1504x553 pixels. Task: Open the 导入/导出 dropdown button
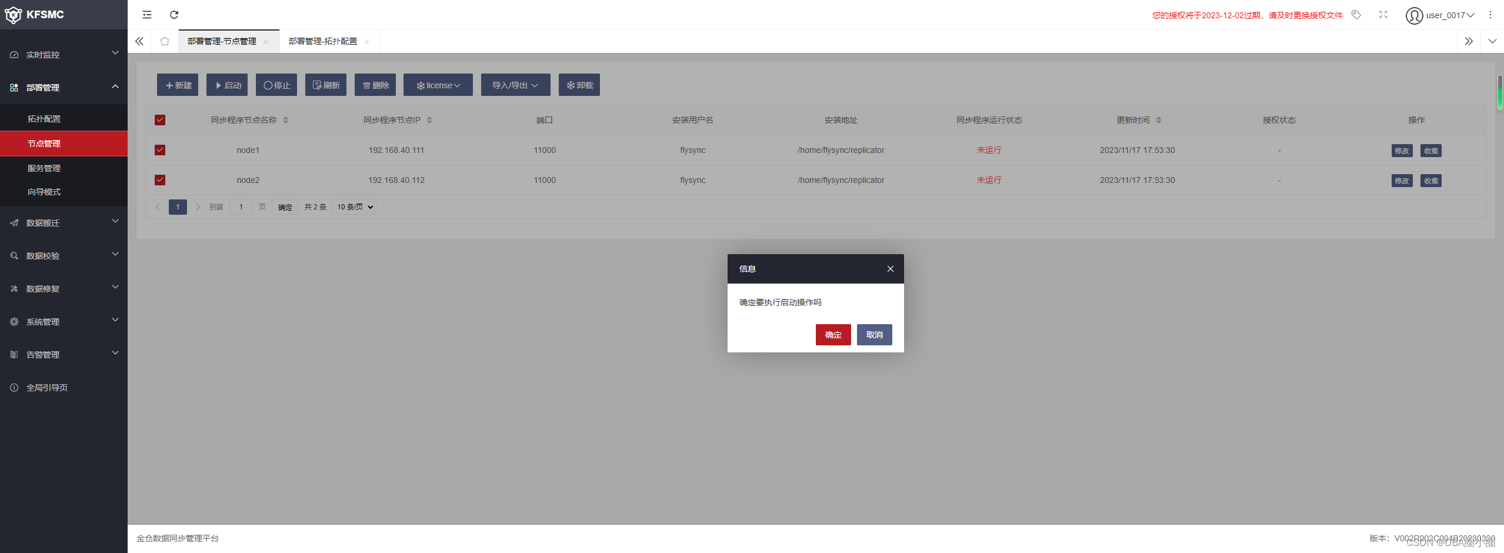pos(516,85)
